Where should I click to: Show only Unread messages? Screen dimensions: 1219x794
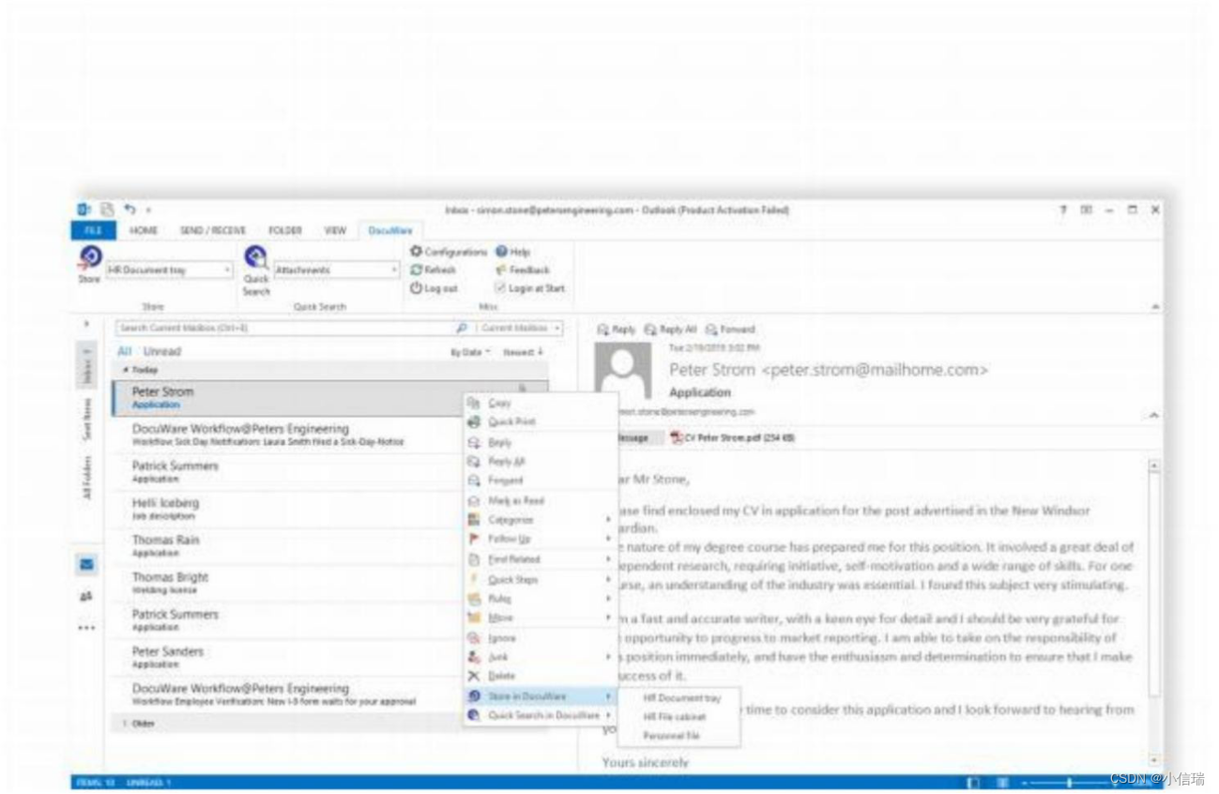(x=161, y=352)
